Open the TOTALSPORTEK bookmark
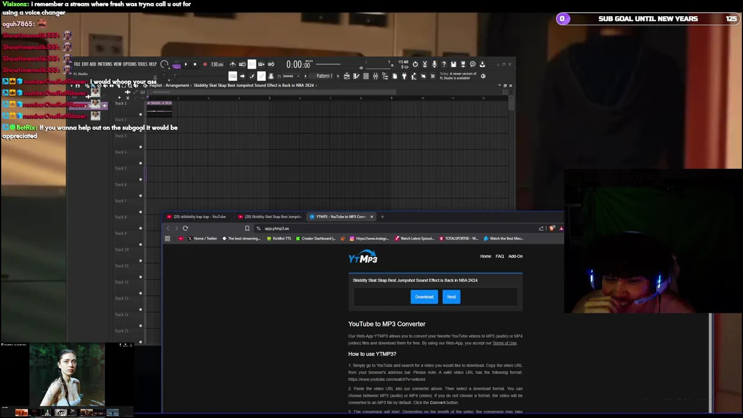This screenshot has height=418, width=743. [x=459, y=239]
